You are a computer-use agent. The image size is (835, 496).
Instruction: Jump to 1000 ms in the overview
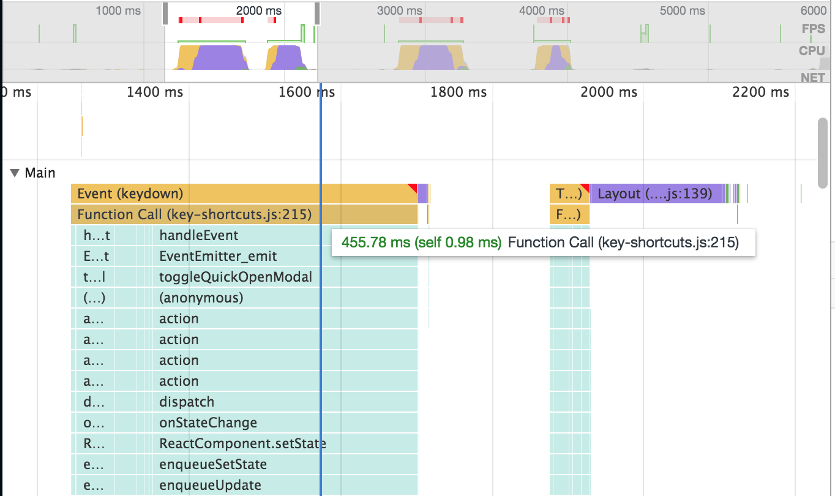[x=118, y=10]
